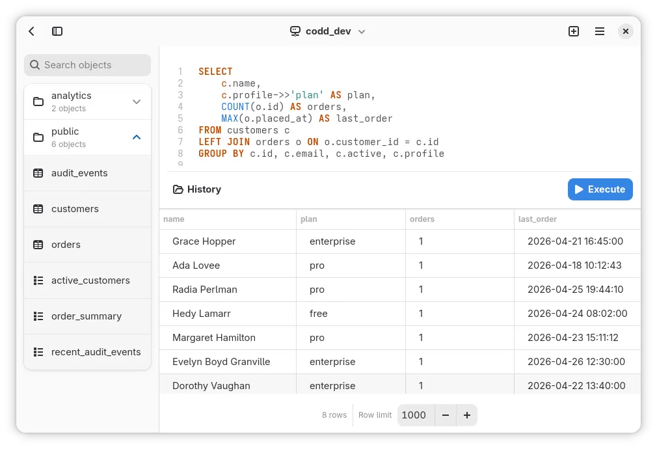657x449 pixels.
Task: Expand the analytics schema chevron
Action: pyautogui.click(x=137, y=102)
